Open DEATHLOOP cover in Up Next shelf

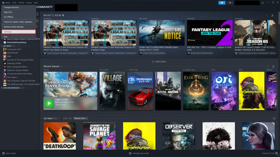click(x=60, y=136)
